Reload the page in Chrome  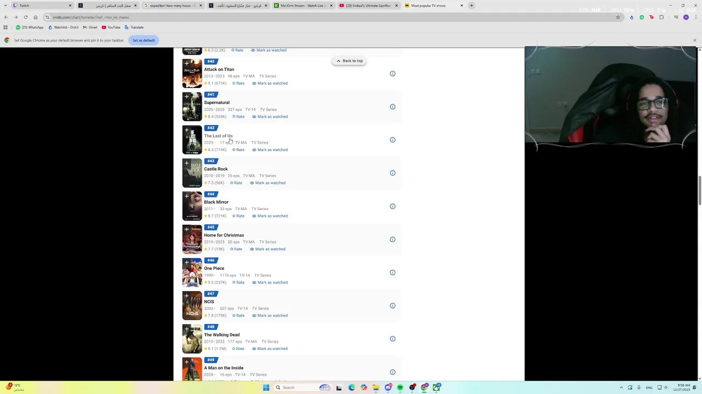(25, 17)
